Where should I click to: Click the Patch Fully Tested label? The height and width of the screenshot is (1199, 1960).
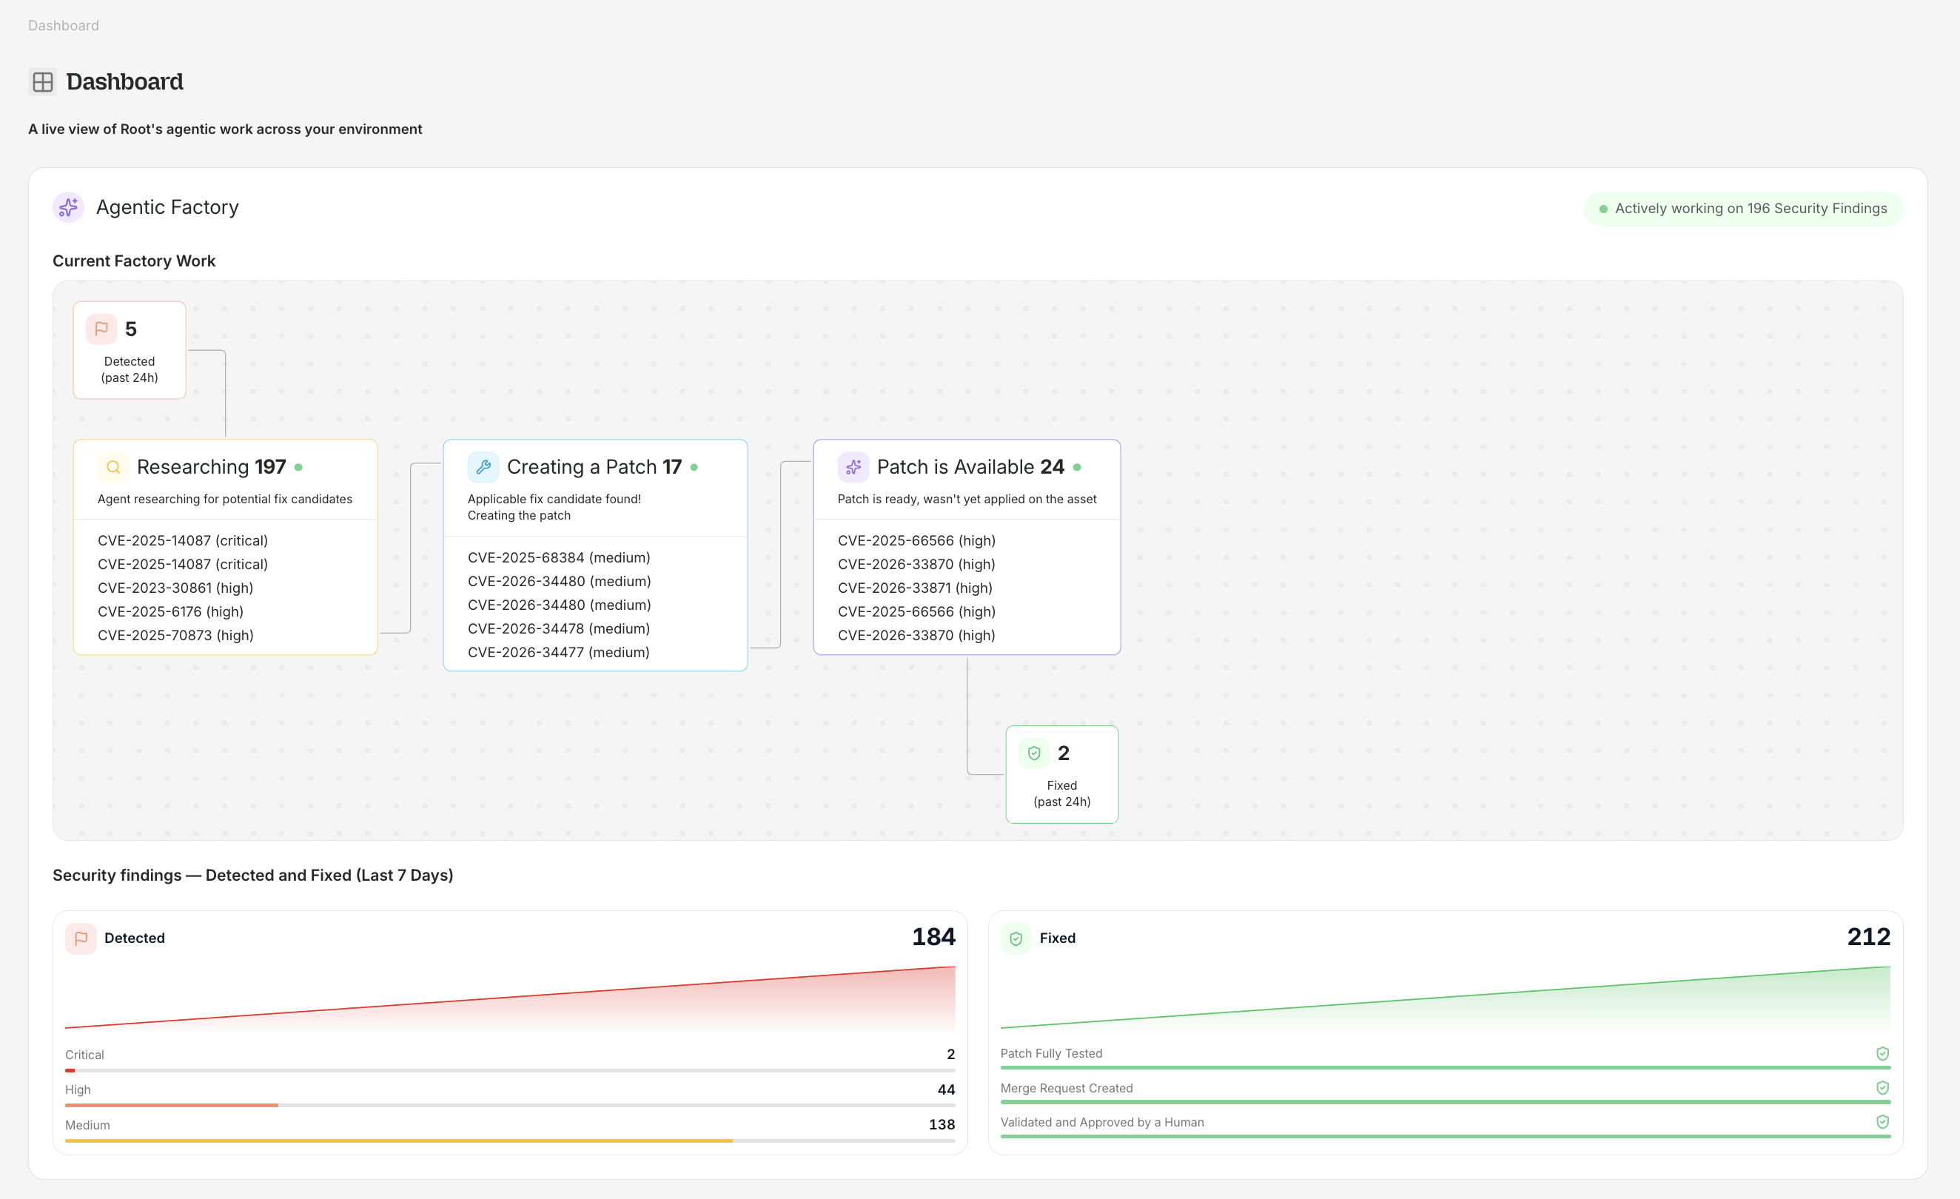coord(1051,1053)
